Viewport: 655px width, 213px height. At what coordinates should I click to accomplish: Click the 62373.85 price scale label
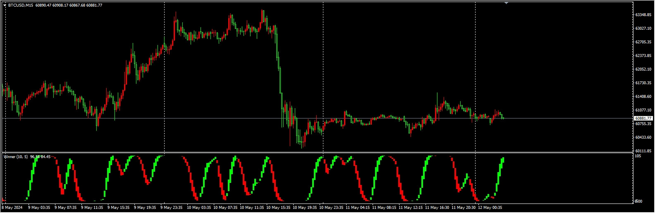pyautogui.click(x=643, y=56)
